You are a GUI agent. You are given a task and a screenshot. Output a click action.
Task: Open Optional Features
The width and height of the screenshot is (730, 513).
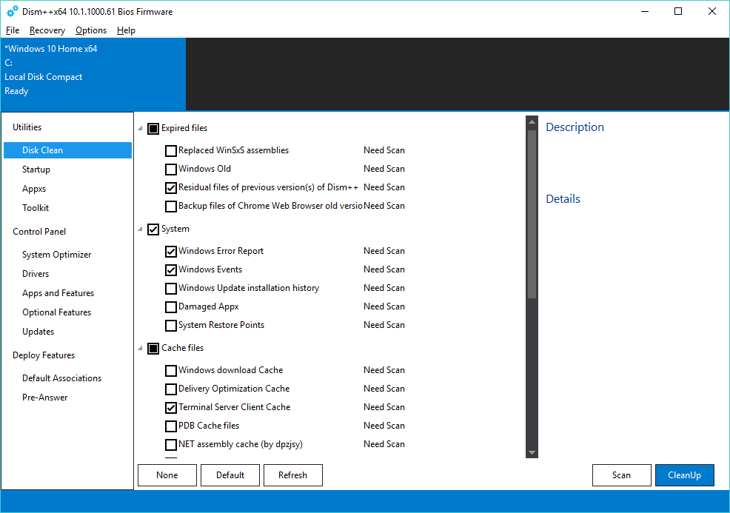point(57,312)
